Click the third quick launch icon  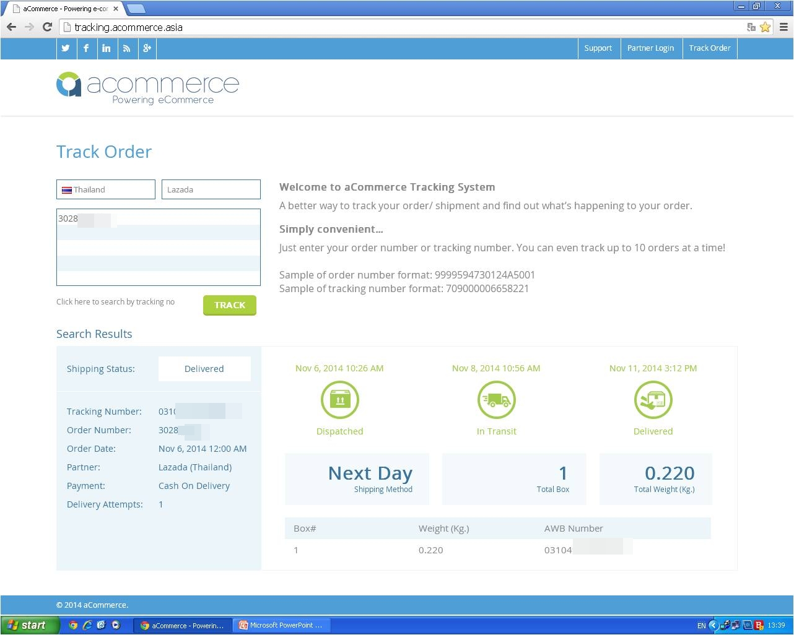pos(101,625)
